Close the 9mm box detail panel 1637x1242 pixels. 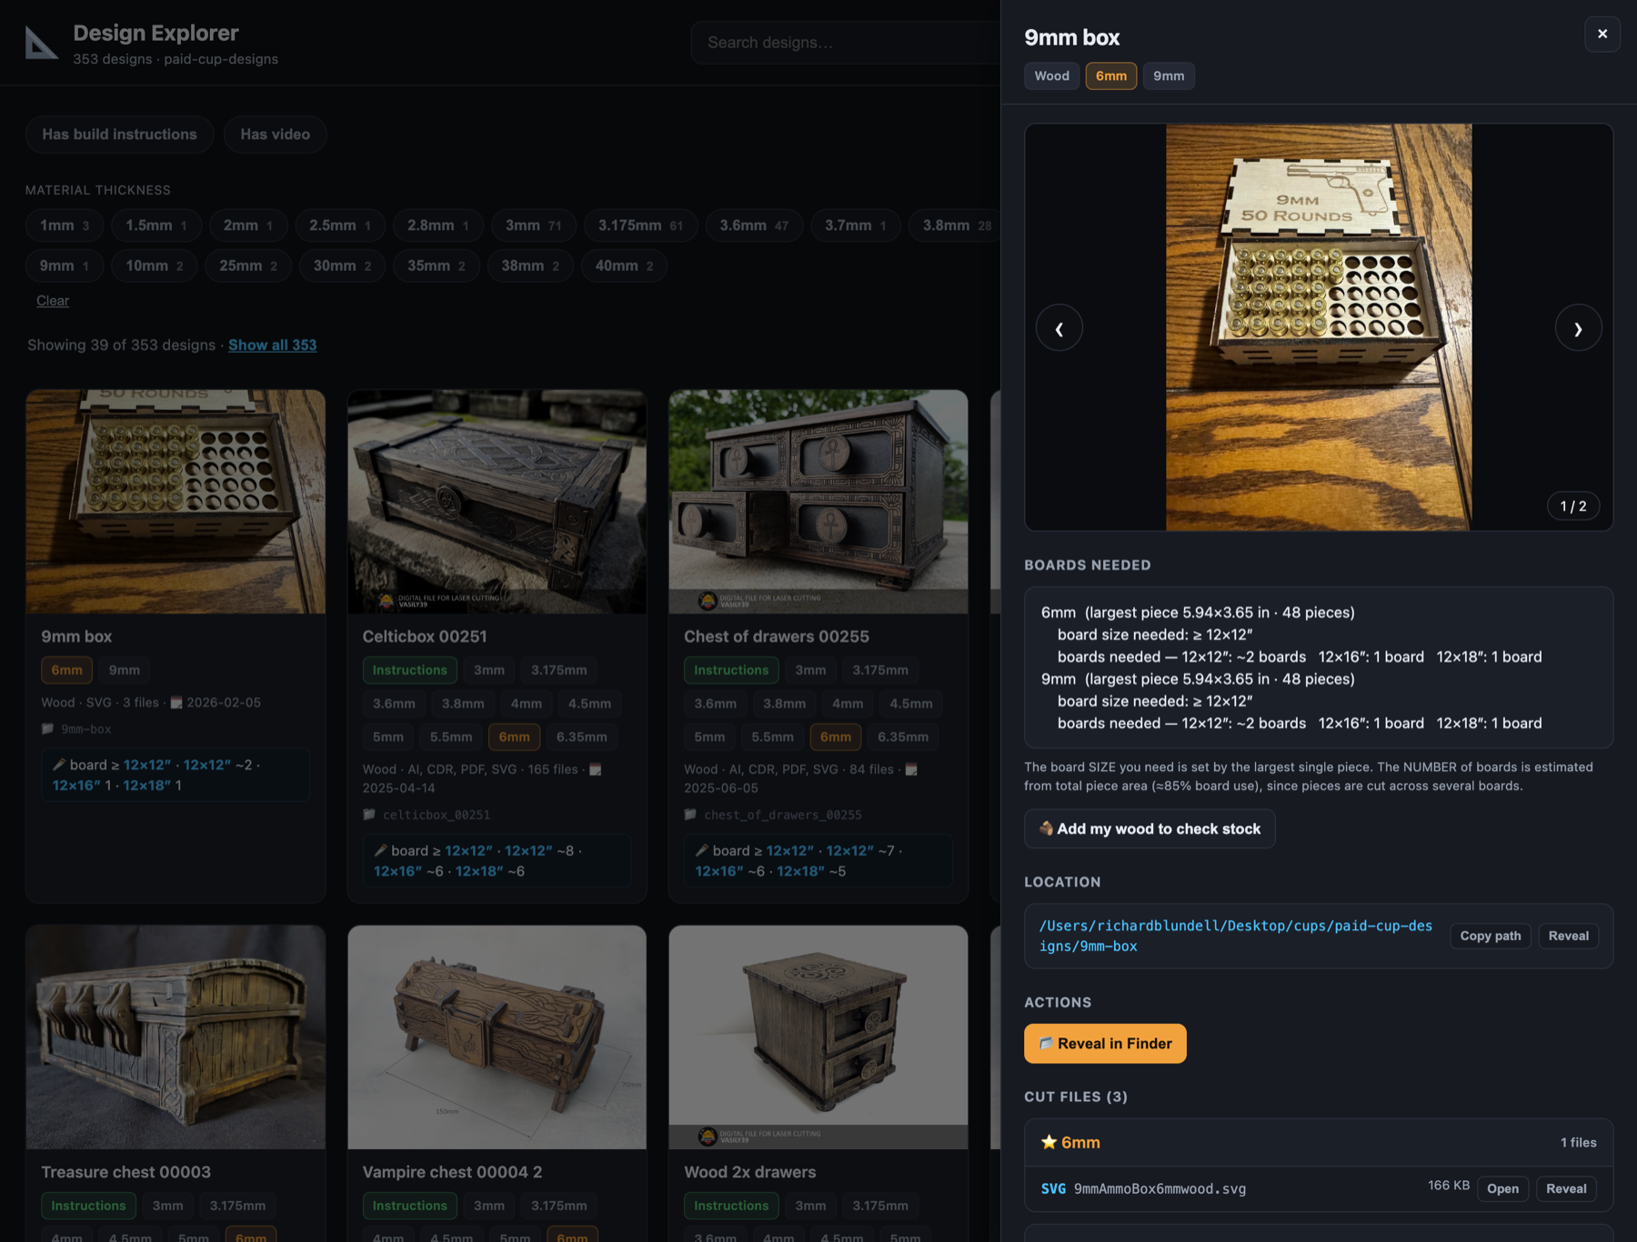click(x=1602, y=34)
